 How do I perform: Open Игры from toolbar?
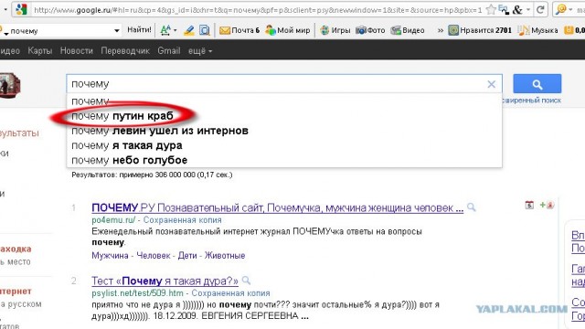coord(335,30)
